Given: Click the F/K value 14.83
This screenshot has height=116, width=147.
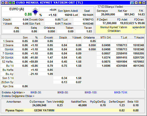Looking at the screenshot, I should pos(141,14).
